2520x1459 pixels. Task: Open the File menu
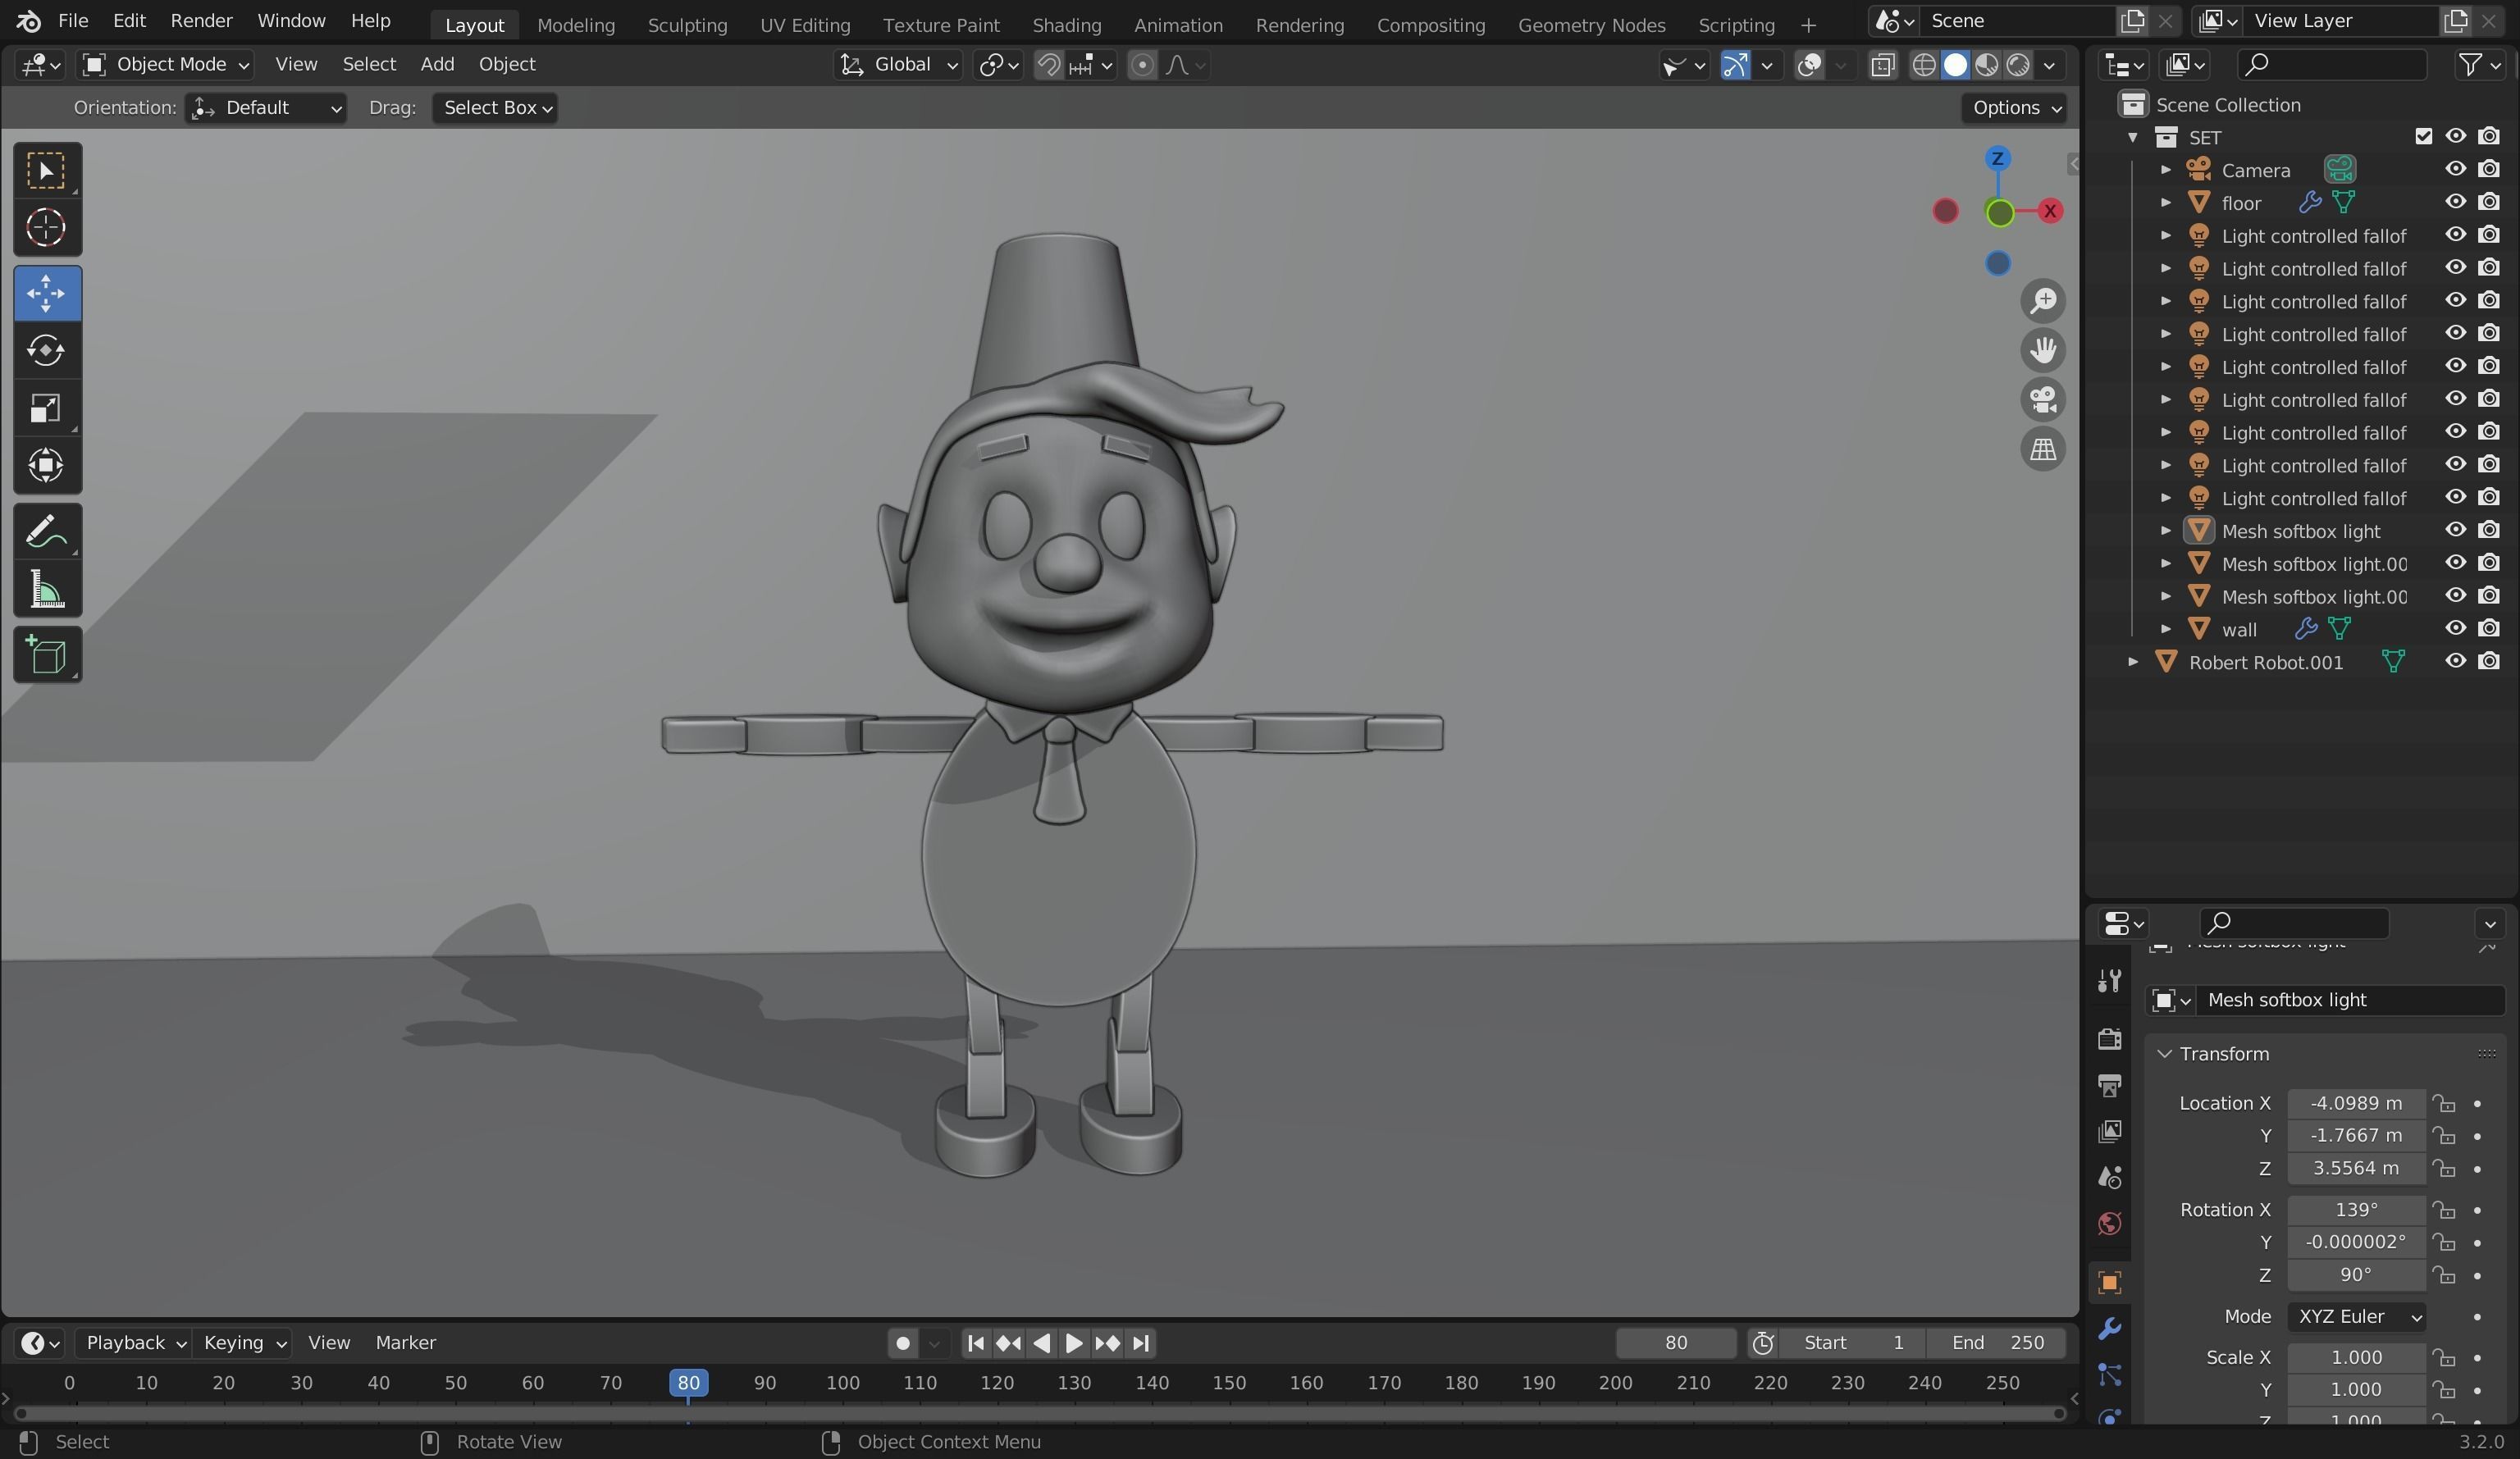click(73, 21)
